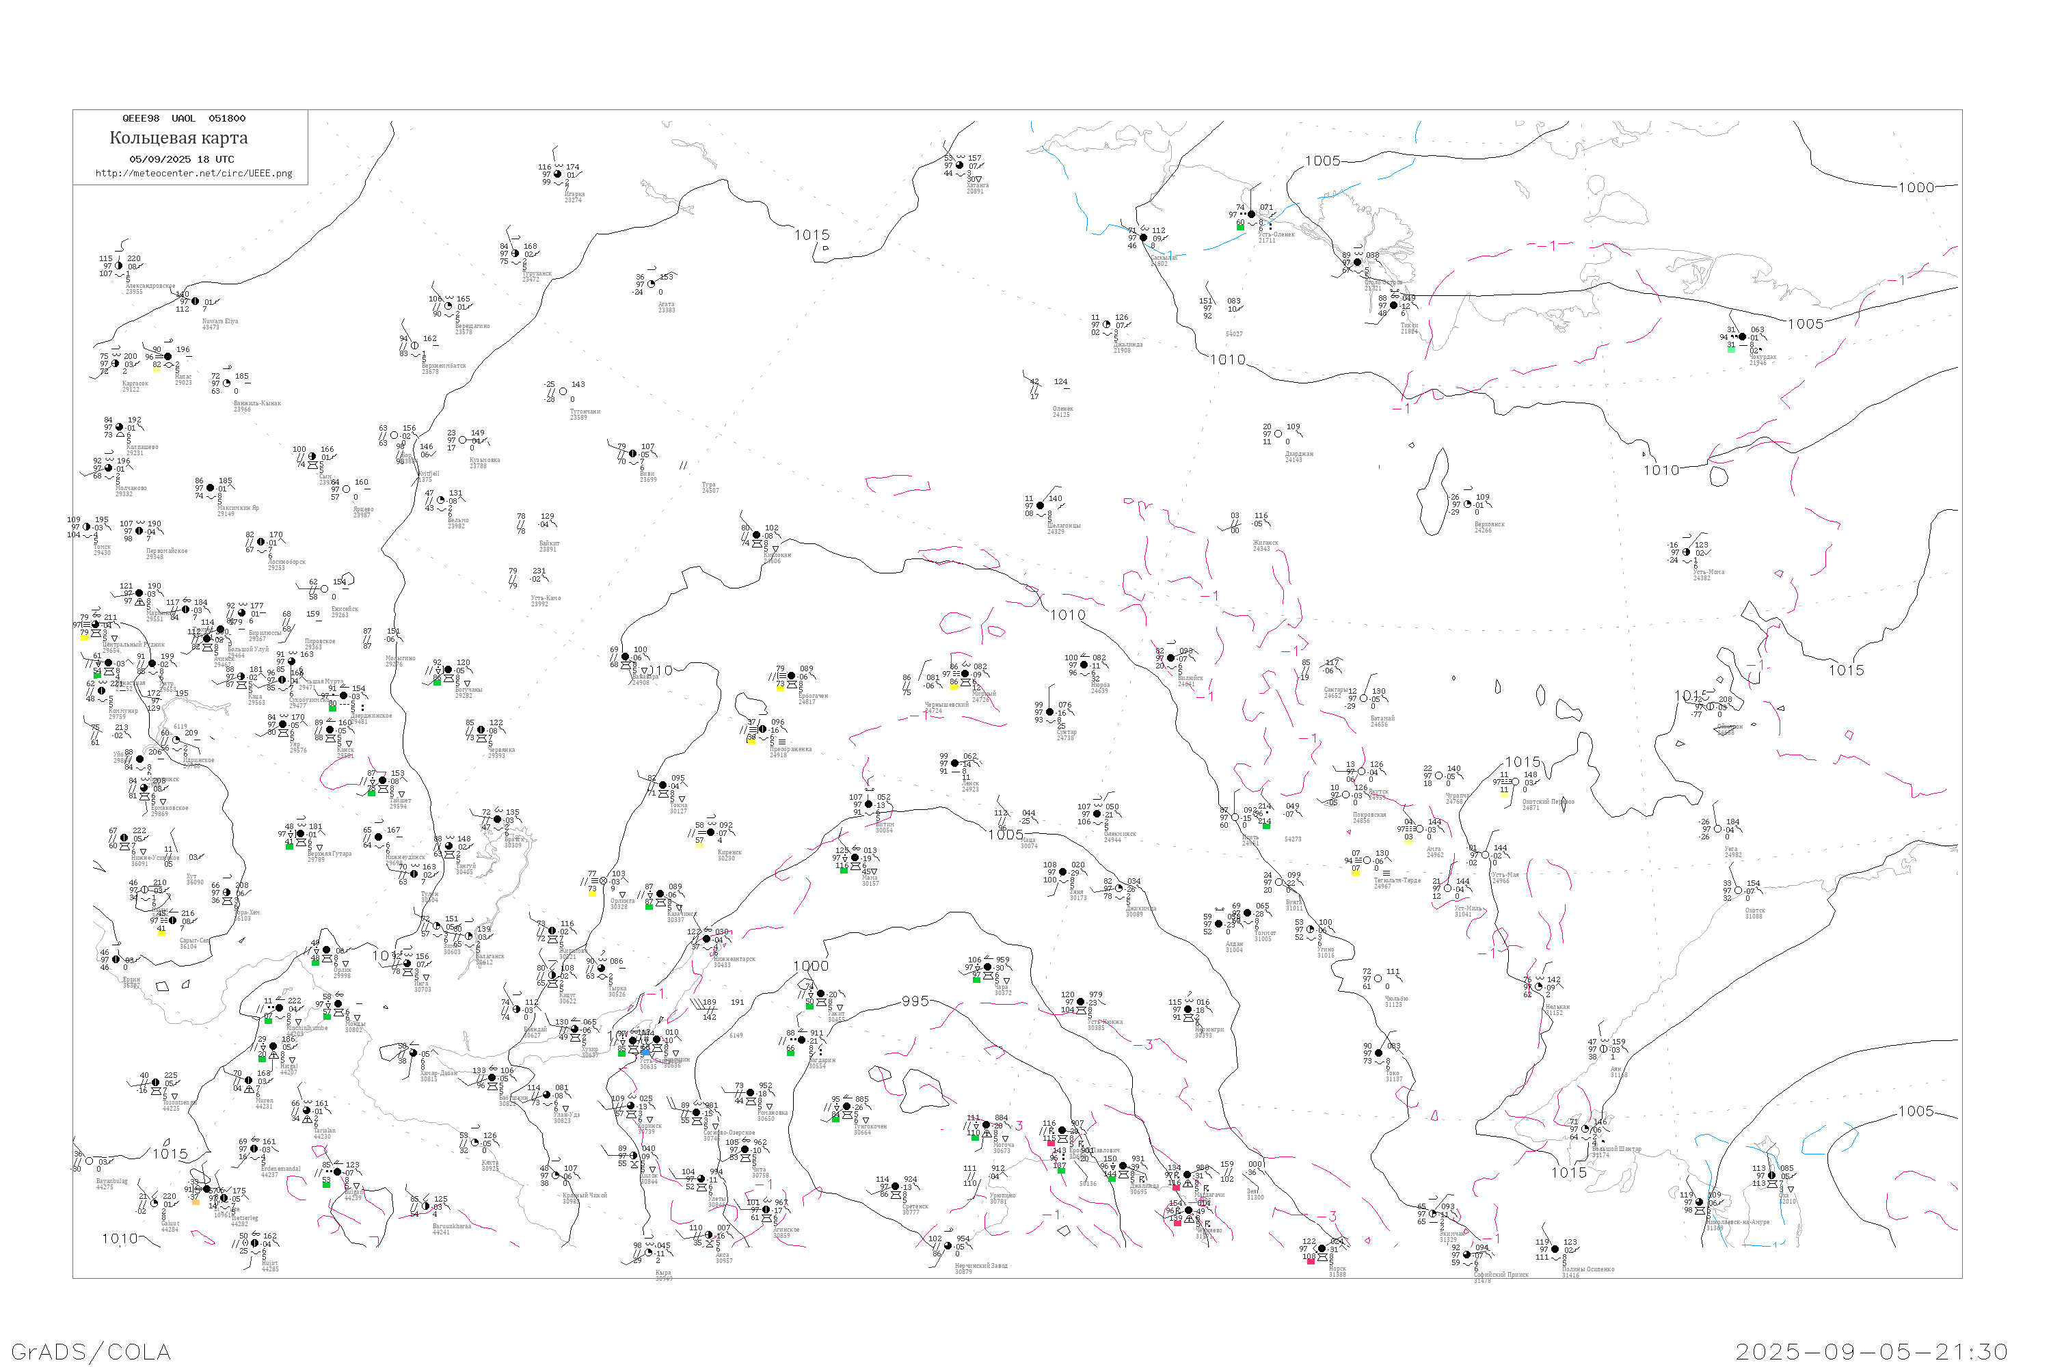The width and height of the screenshot is (2051, 1367).
Task: Click the GrADS/COLA label at bottom left
Action: (91, 1351)
